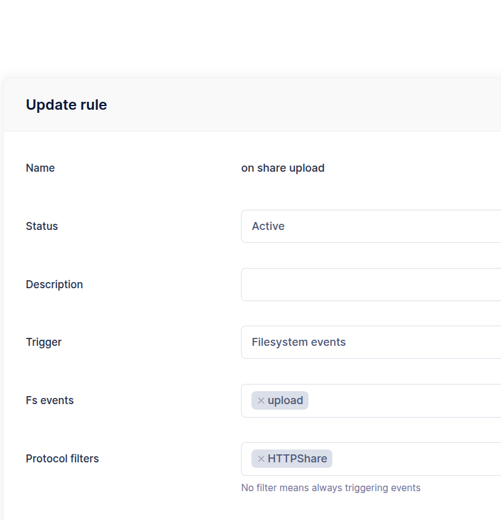Click the 'No filter means always triggering' hint

pos(331,488)
